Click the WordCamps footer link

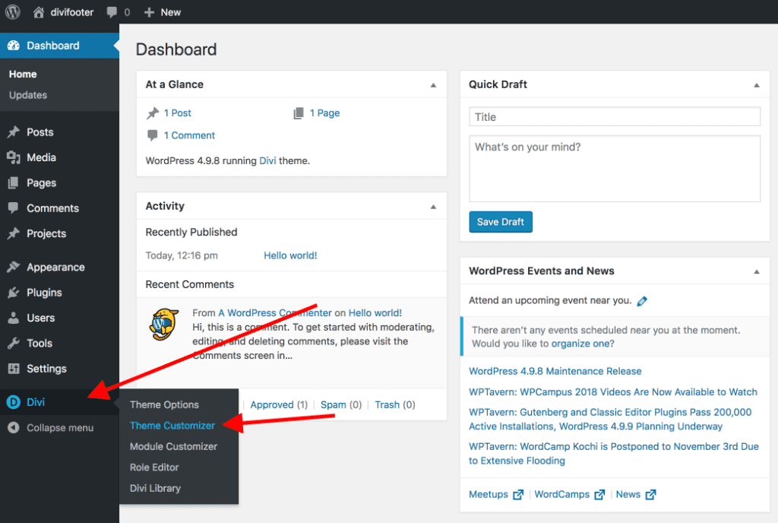click(561, 495)
